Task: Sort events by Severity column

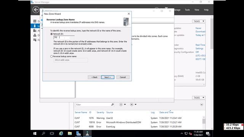Action: point(100,112)
